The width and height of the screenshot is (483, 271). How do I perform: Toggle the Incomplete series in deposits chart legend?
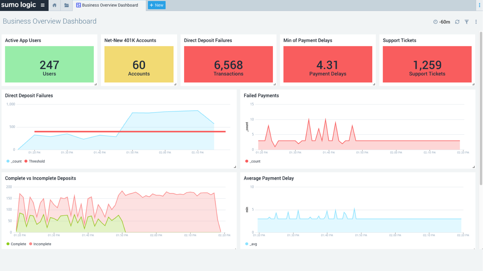click(40, 244)
